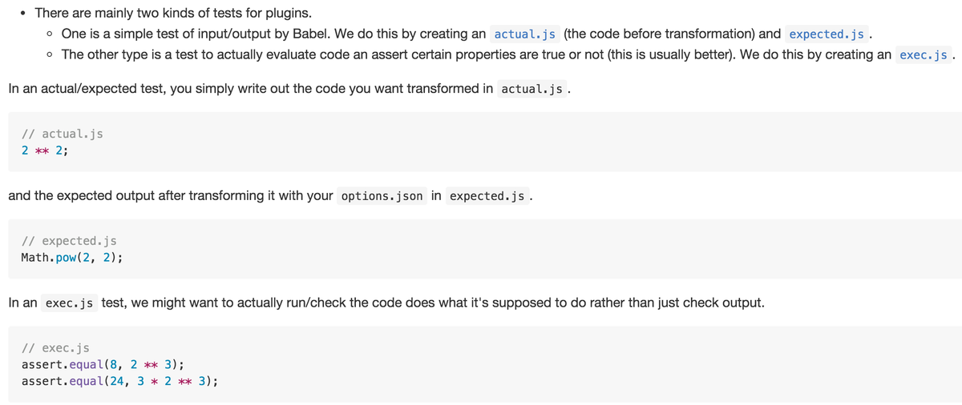This screenshot has width=962, height=405.
Task: Click inline expected.js code after options.json
Action: point(487,196)
